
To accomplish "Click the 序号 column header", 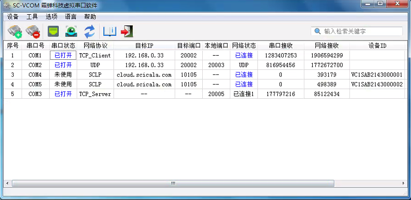I will point(13,46).
